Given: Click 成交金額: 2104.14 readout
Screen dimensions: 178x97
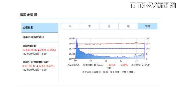Looking at the screenshot, I should coord(141,65).
